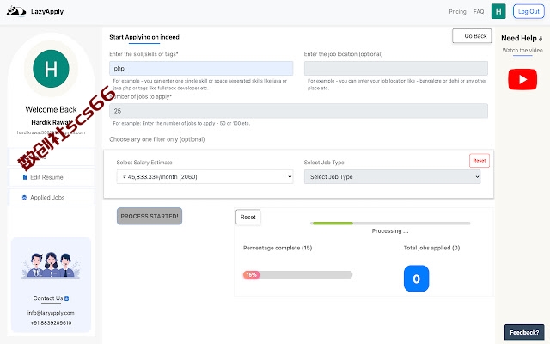Open the Pricing page
This screenshot has height=344, width=550.
pos(457,11)
